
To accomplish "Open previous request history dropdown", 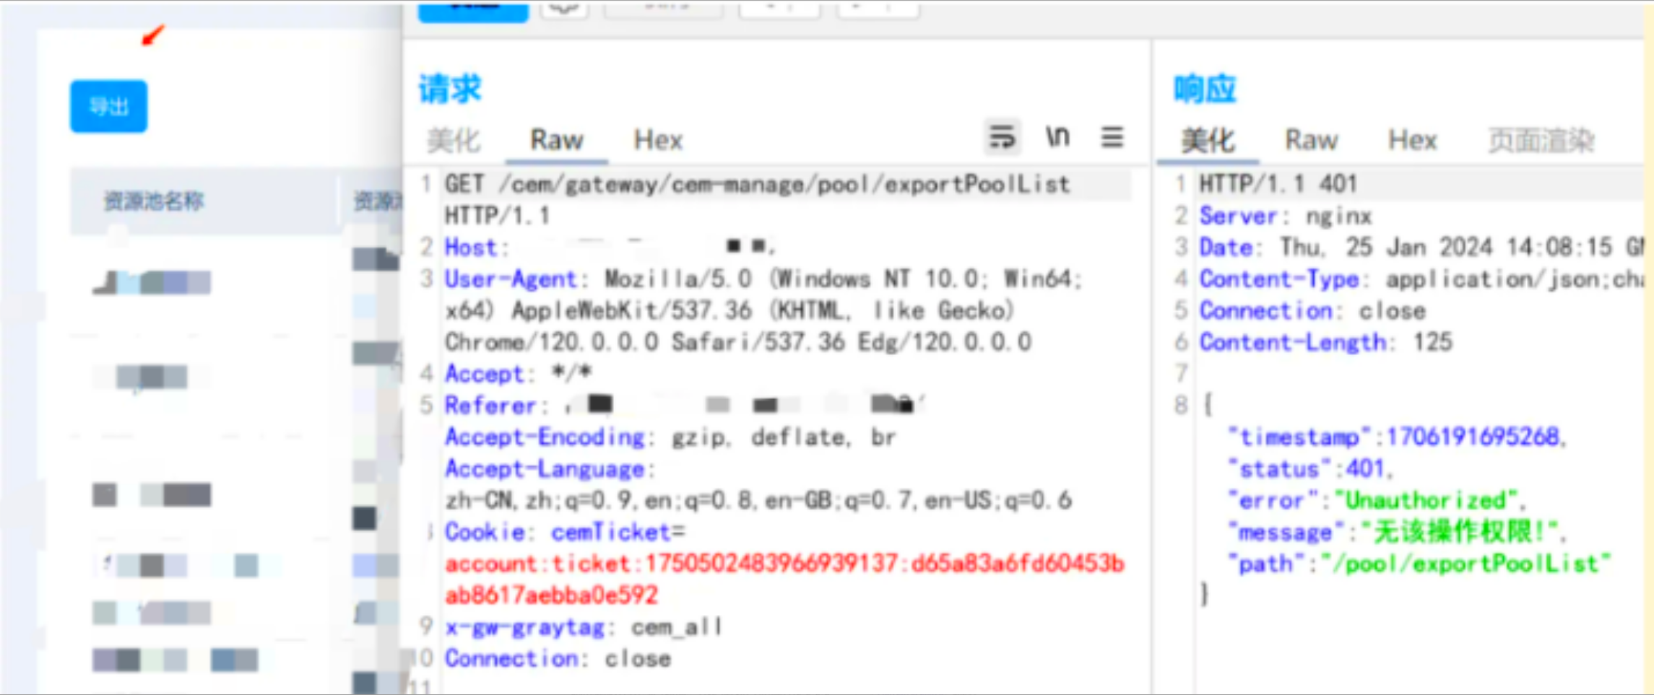I will tap(779, 9).
